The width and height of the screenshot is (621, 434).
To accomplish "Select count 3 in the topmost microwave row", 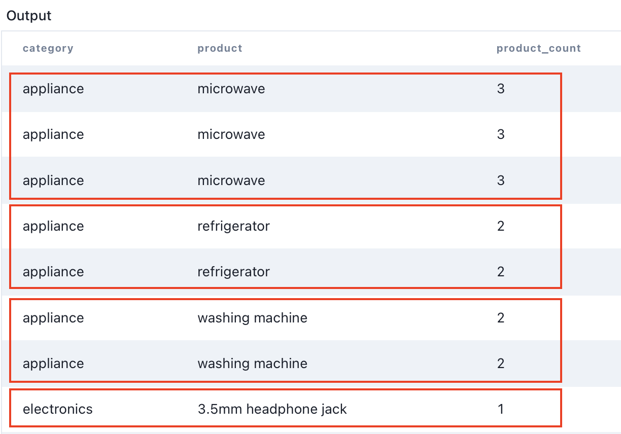I will tap(501, 89).
